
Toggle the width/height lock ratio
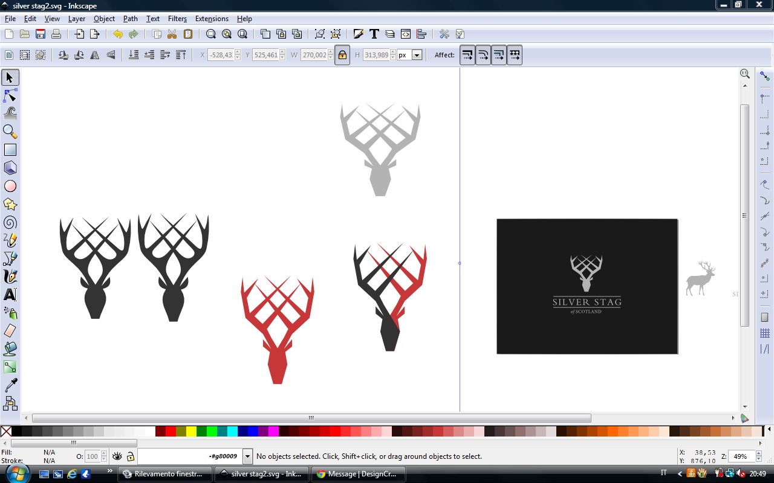342,54
